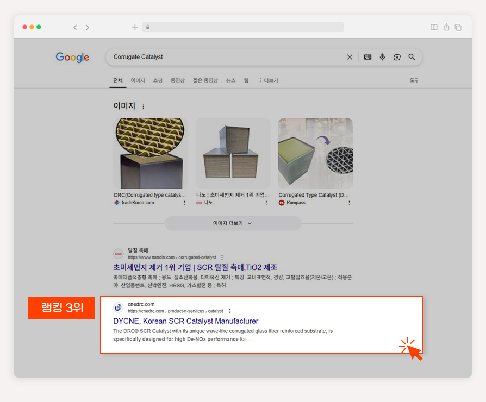Viewport: 486px width, 402px height.
Task: Open a new tab with the plus icon
Action: tap(135, 27)
